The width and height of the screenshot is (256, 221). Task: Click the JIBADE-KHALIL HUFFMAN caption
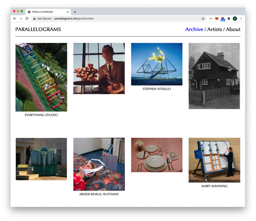point(99,194)
